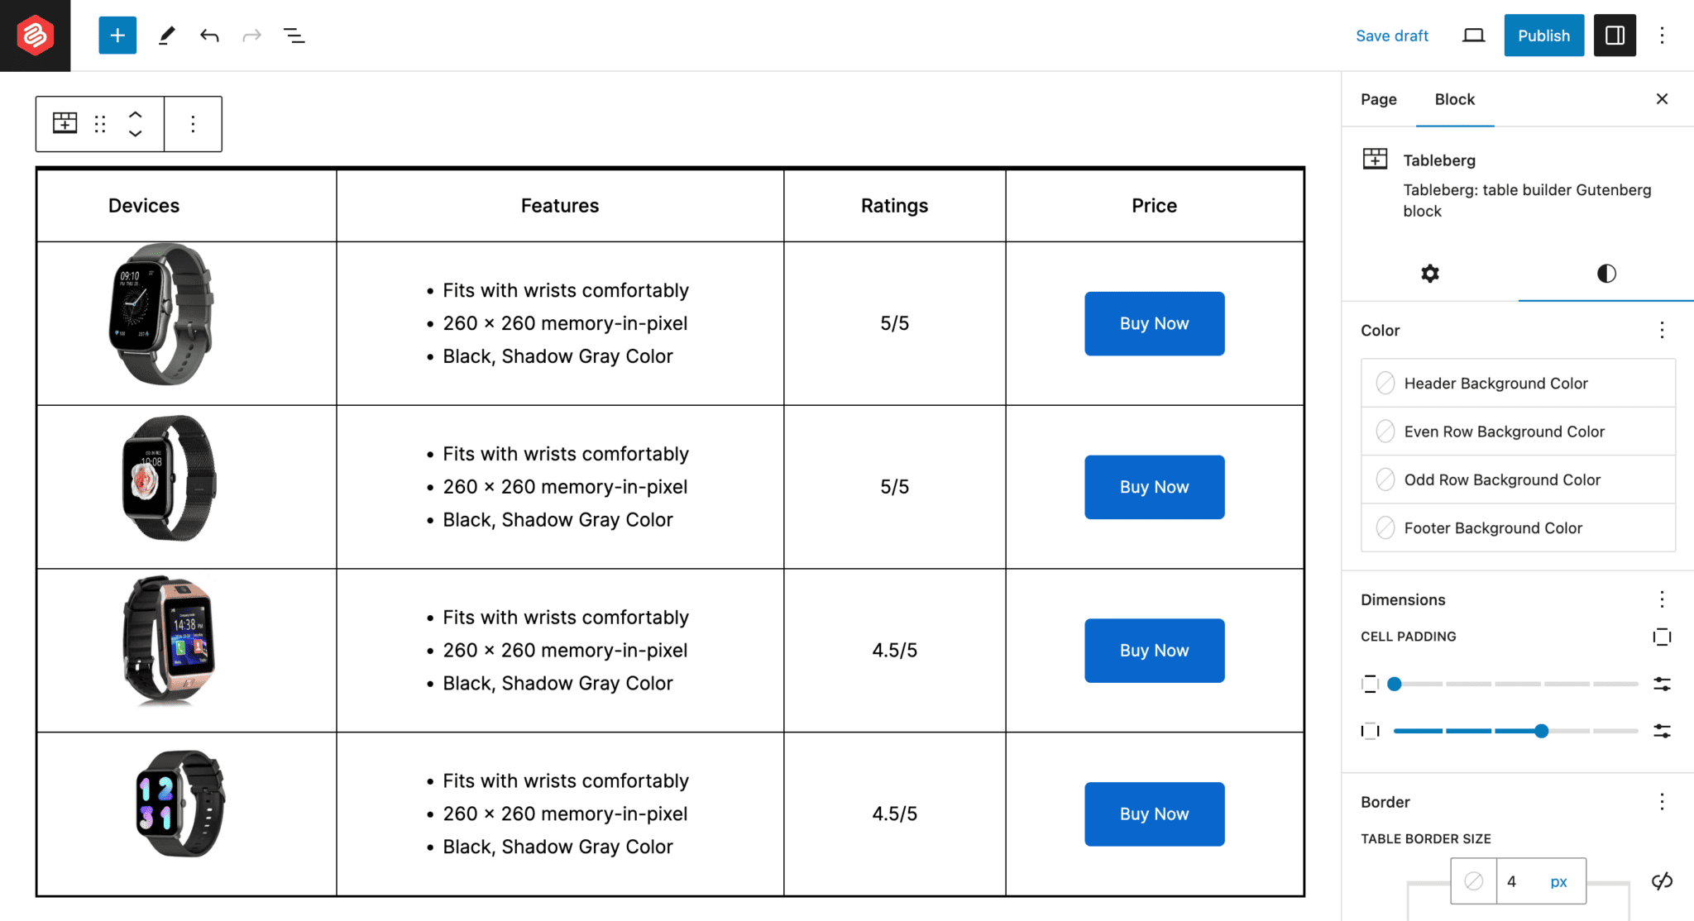Viewport: 1694px width, 921px height.
Task: Select the pencil edit tool
Action: tap(166, 36)
